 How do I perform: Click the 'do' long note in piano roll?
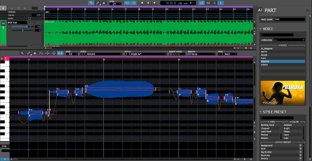123,89
